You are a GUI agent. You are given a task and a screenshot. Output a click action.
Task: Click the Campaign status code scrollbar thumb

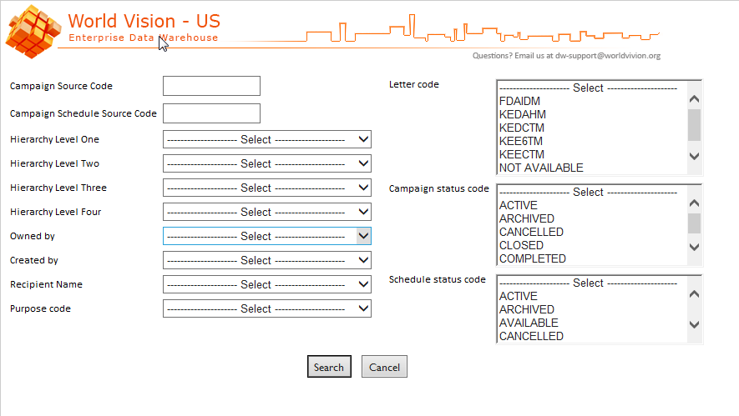tap(694, 223)
